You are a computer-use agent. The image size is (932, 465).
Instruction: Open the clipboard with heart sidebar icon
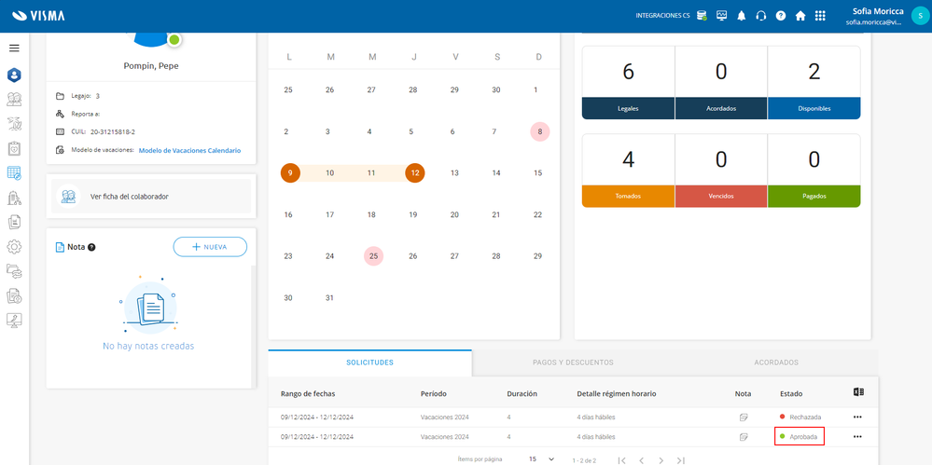pyautogui.click(x=14, y=148)
